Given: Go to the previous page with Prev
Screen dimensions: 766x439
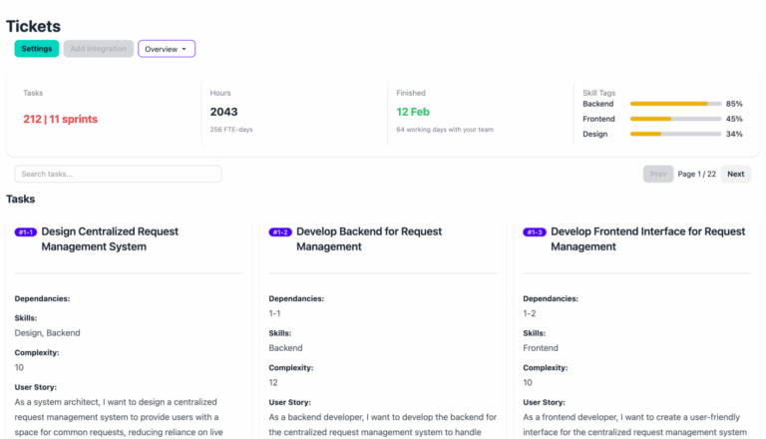Looking at the screenshot, I should coord(658,174).
